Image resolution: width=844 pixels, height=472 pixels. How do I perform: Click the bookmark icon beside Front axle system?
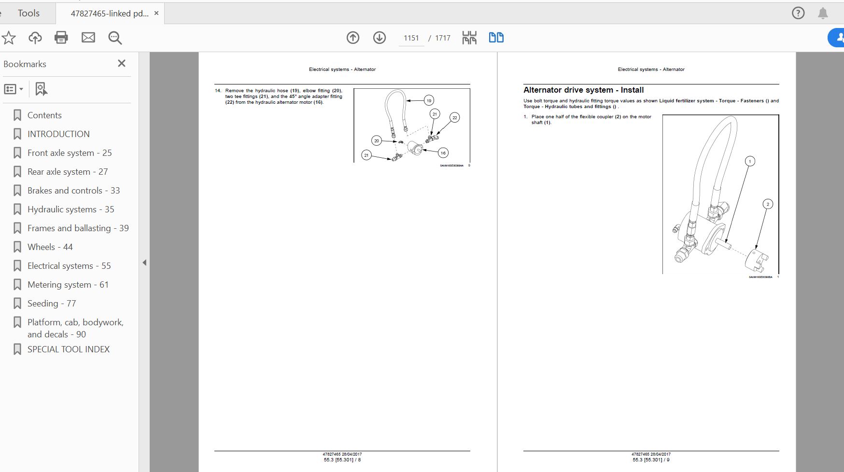(17, 153)
